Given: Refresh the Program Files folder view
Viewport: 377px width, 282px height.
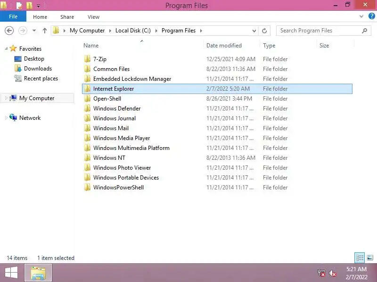Looking at the screenshot, I should pos(264,31).
